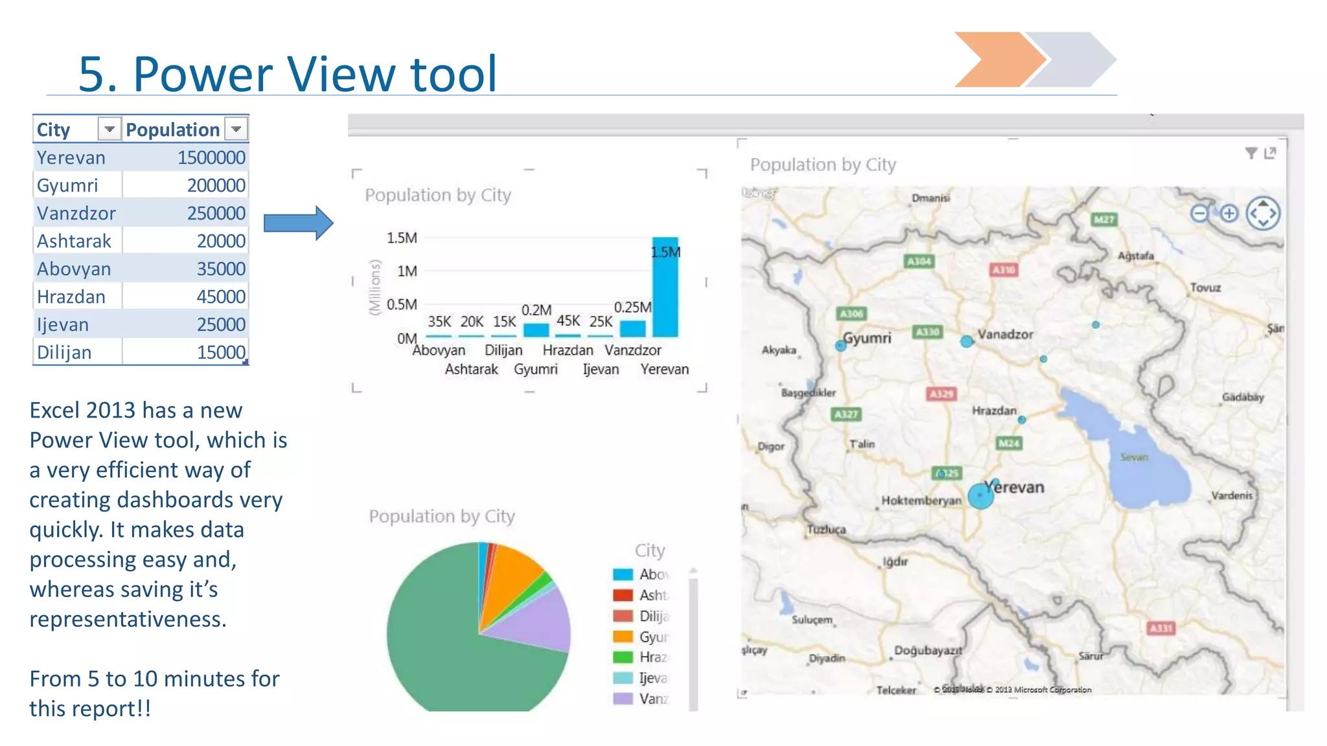Click the 45000 population cell
1327x746 pixels.
click(185, 297)
